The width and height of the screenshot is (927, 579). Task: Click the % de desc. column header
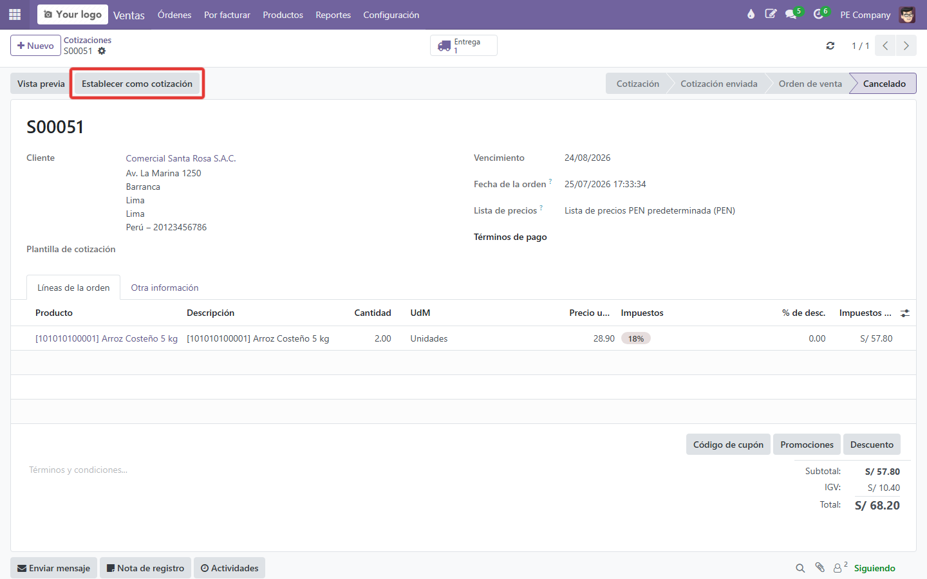[804, 313]
